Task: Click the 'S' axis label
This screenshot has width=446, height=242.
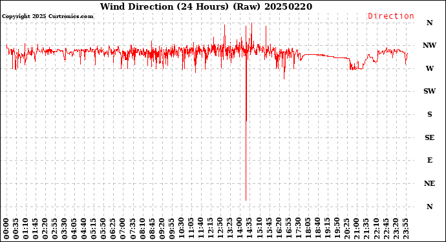Action: (429, 114)
